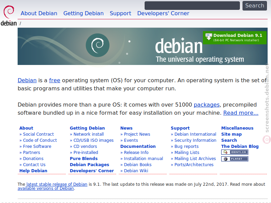Open Release Info link

[136, 153]
